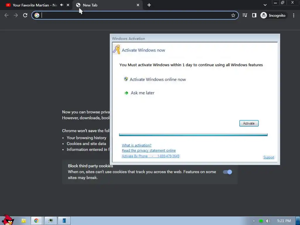
Task: Click the green system tray icon
Action: (261, 221)
